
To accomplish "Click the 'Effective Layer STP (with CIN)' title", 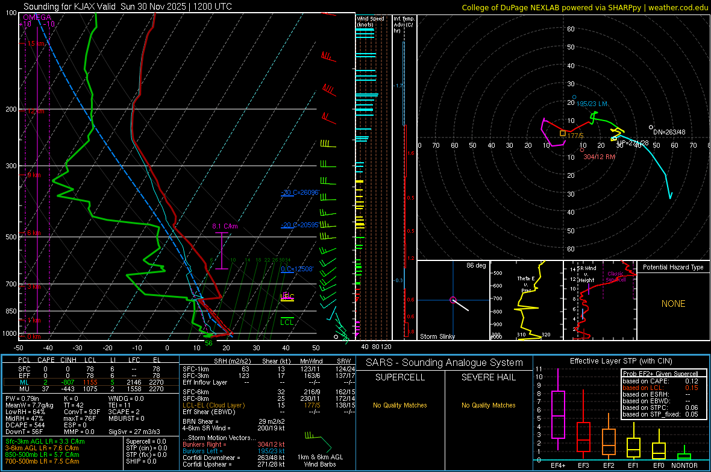I will [621, 361].
